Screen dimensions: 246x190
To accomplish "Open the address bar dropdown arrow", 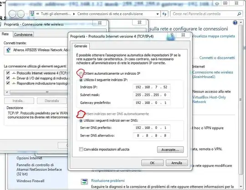I will [158, 14].
